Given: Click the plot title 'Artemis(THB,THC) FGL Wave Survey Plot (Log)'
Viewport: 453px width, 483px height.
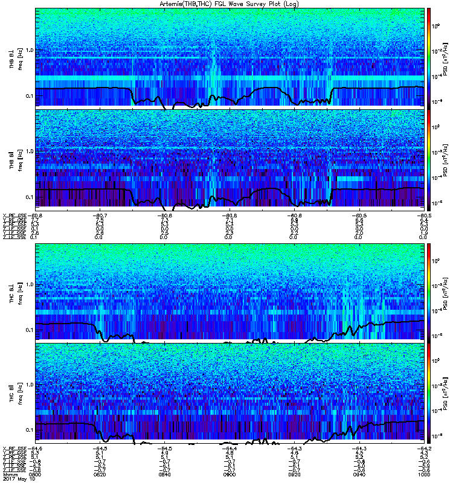Looking at the screenshot, I should coord(230,4).
